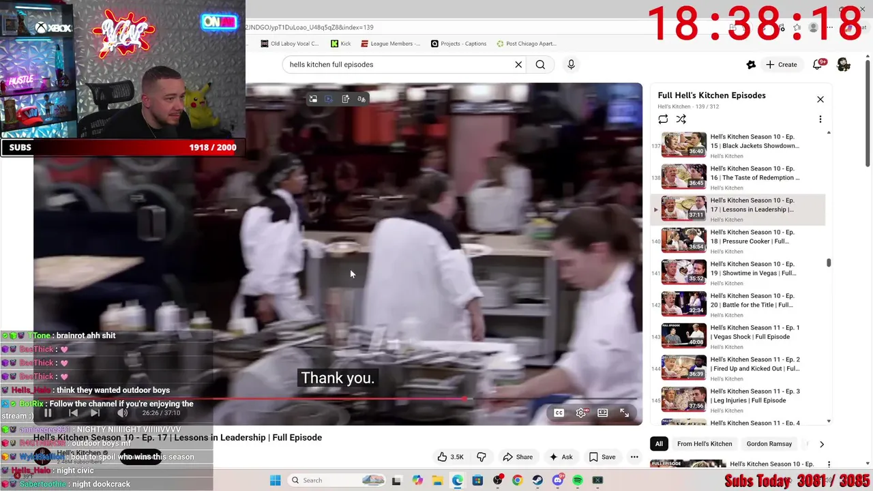This screenshot has width=873, height=491.
Task: Click the flower-shaped badge icon next to Create
Action: point(751,65)
